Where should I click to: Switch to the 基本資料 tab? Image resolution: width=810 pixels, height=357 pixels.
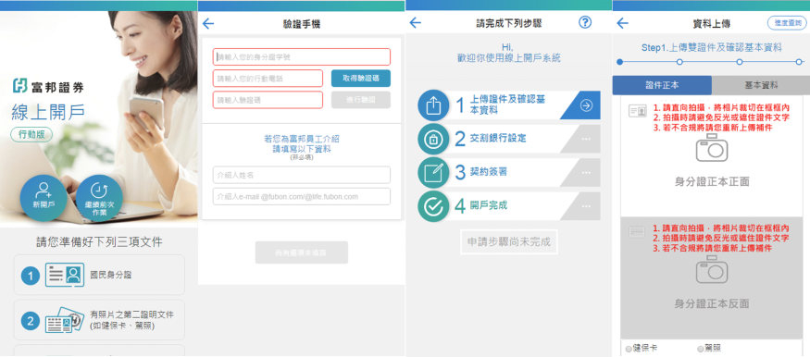[761, 85]
